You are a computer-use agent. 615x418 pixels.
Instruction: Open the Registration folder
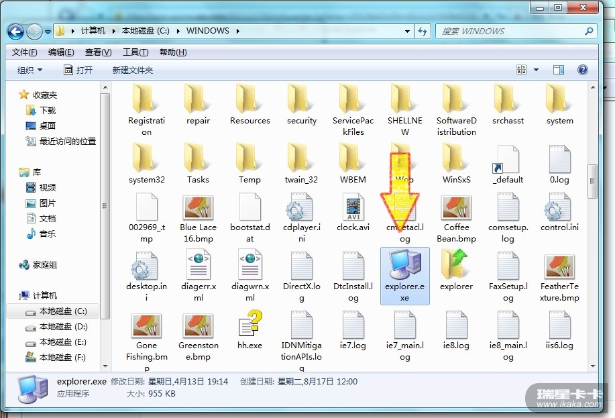(146, 110)
